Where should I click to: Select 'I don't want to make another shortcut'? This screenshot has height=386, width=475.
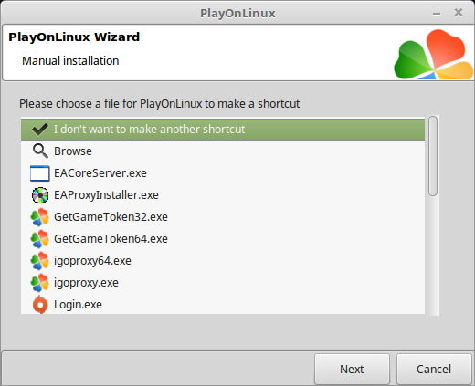[149, 130]
